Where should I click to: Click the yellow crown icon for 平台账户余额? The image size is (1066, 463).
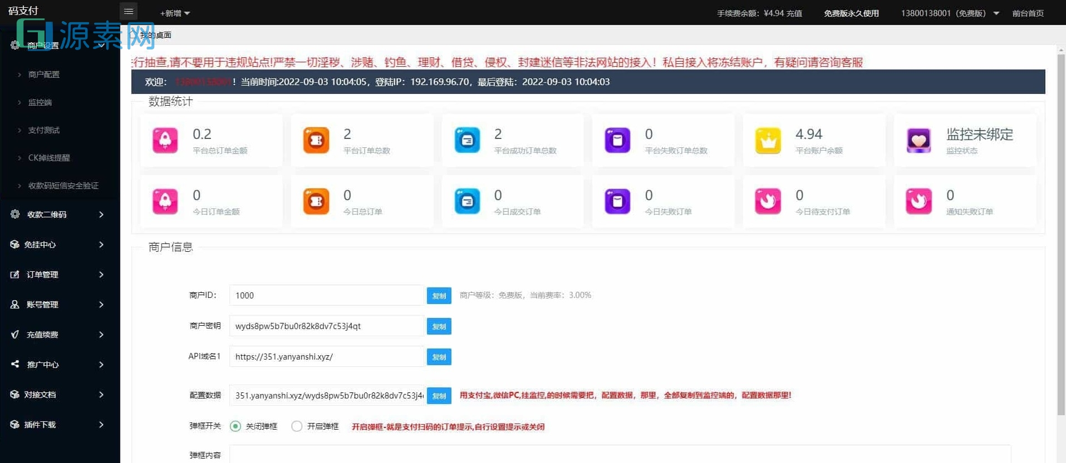pyautogui.click(x=768, y=141)
